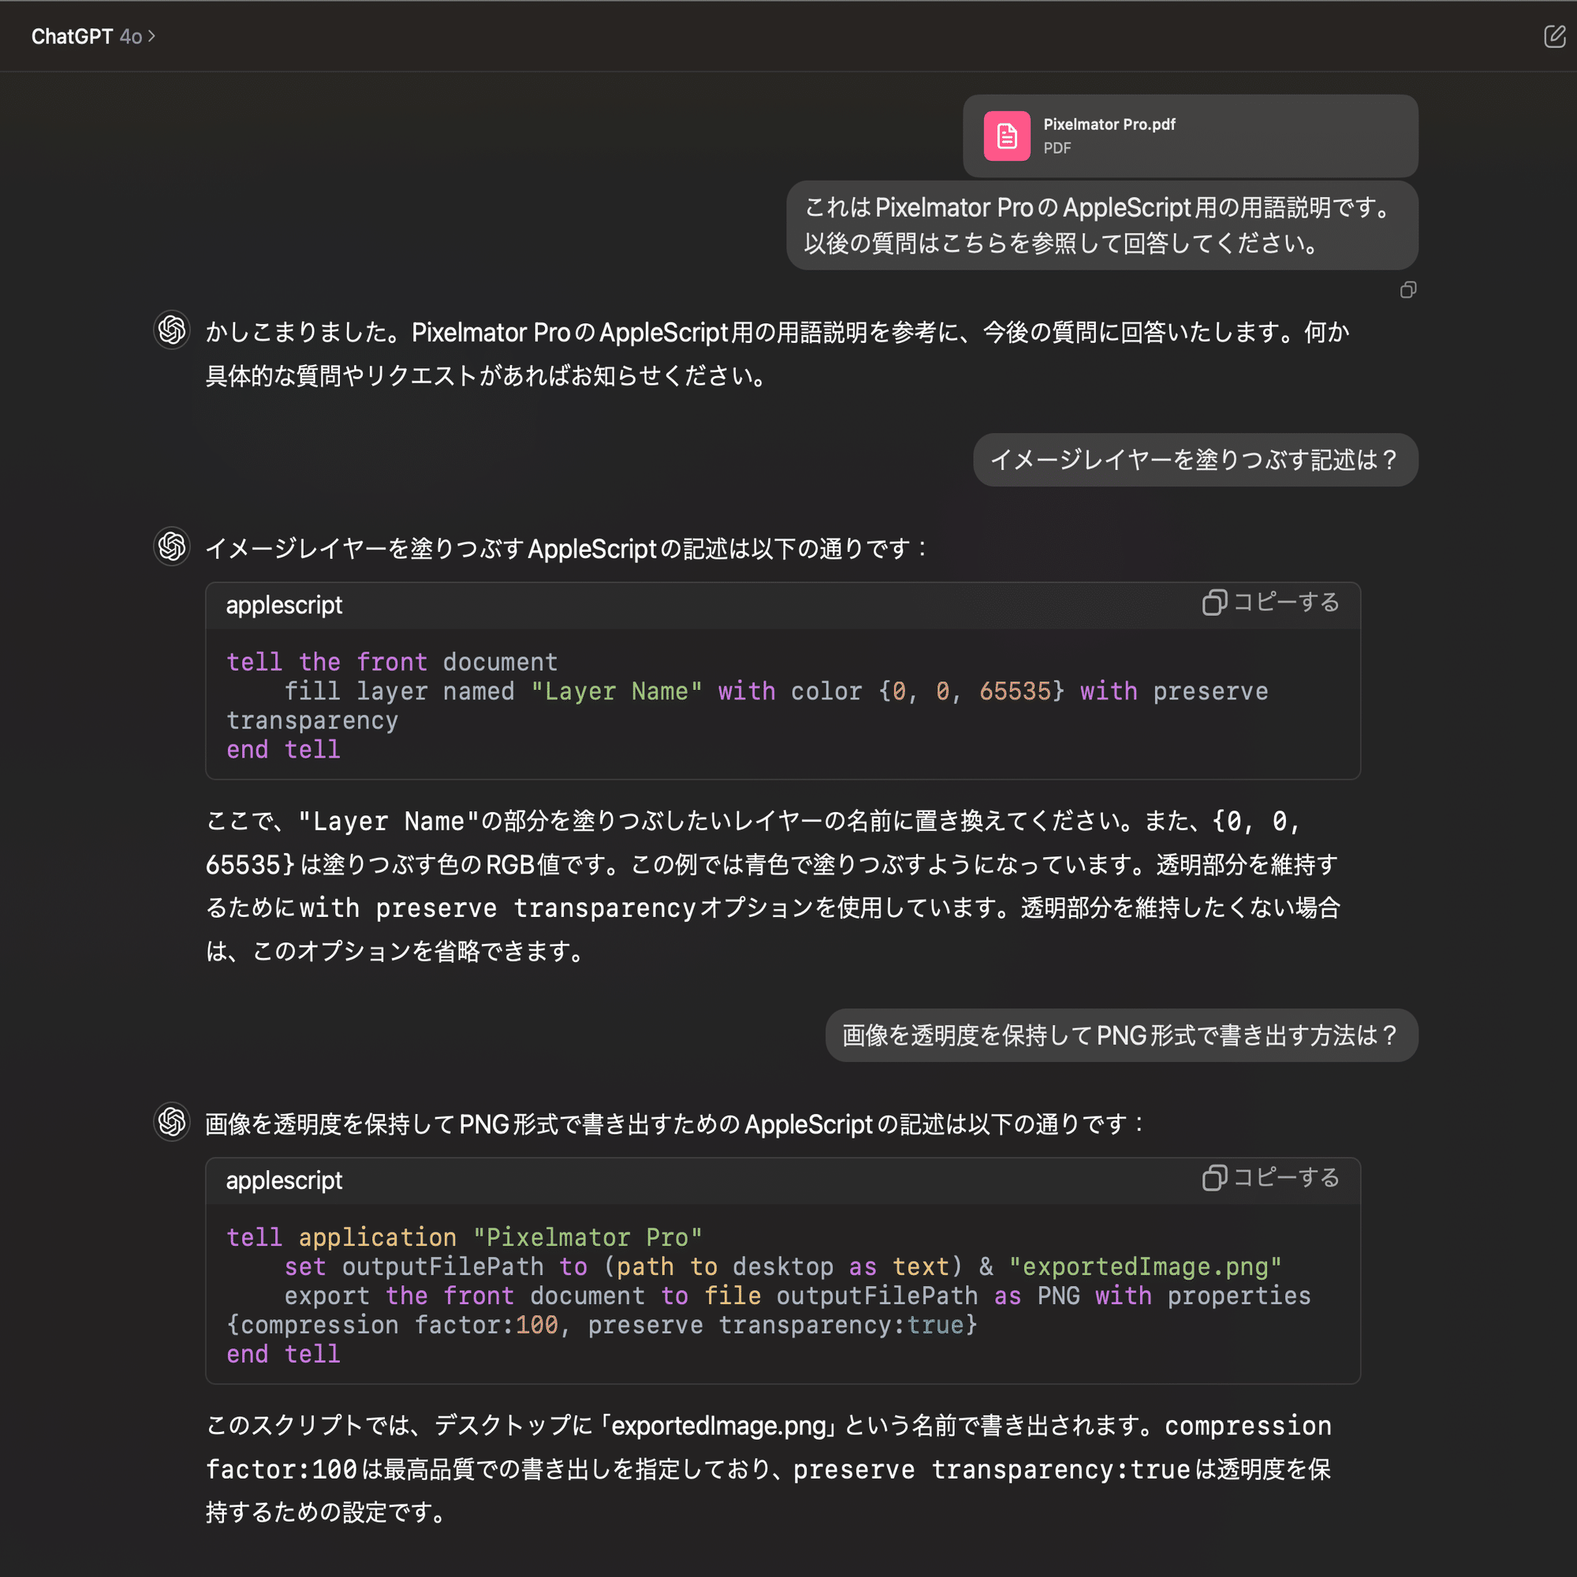The height and width of the screenshot is (1577, 1577).
Task: Select the Pixelmator Pro.pdf attachment card
Action: [x=1190, y=136]
